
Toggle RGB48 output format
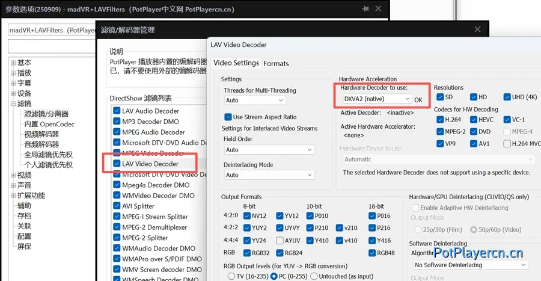[372, 253]
